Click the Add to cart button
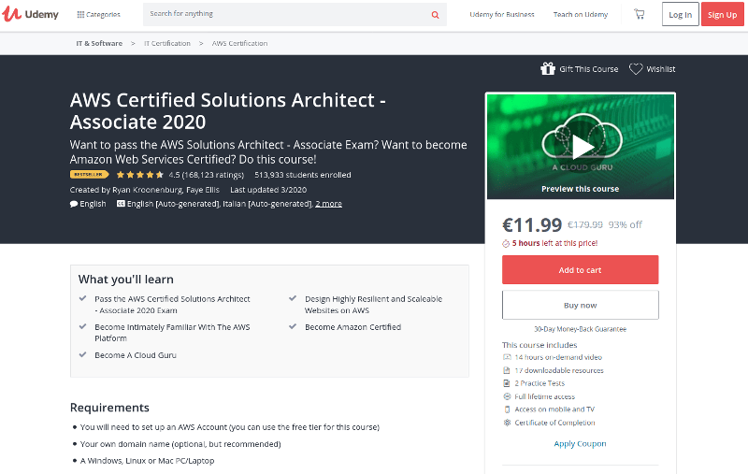 (x=580, y=270)
